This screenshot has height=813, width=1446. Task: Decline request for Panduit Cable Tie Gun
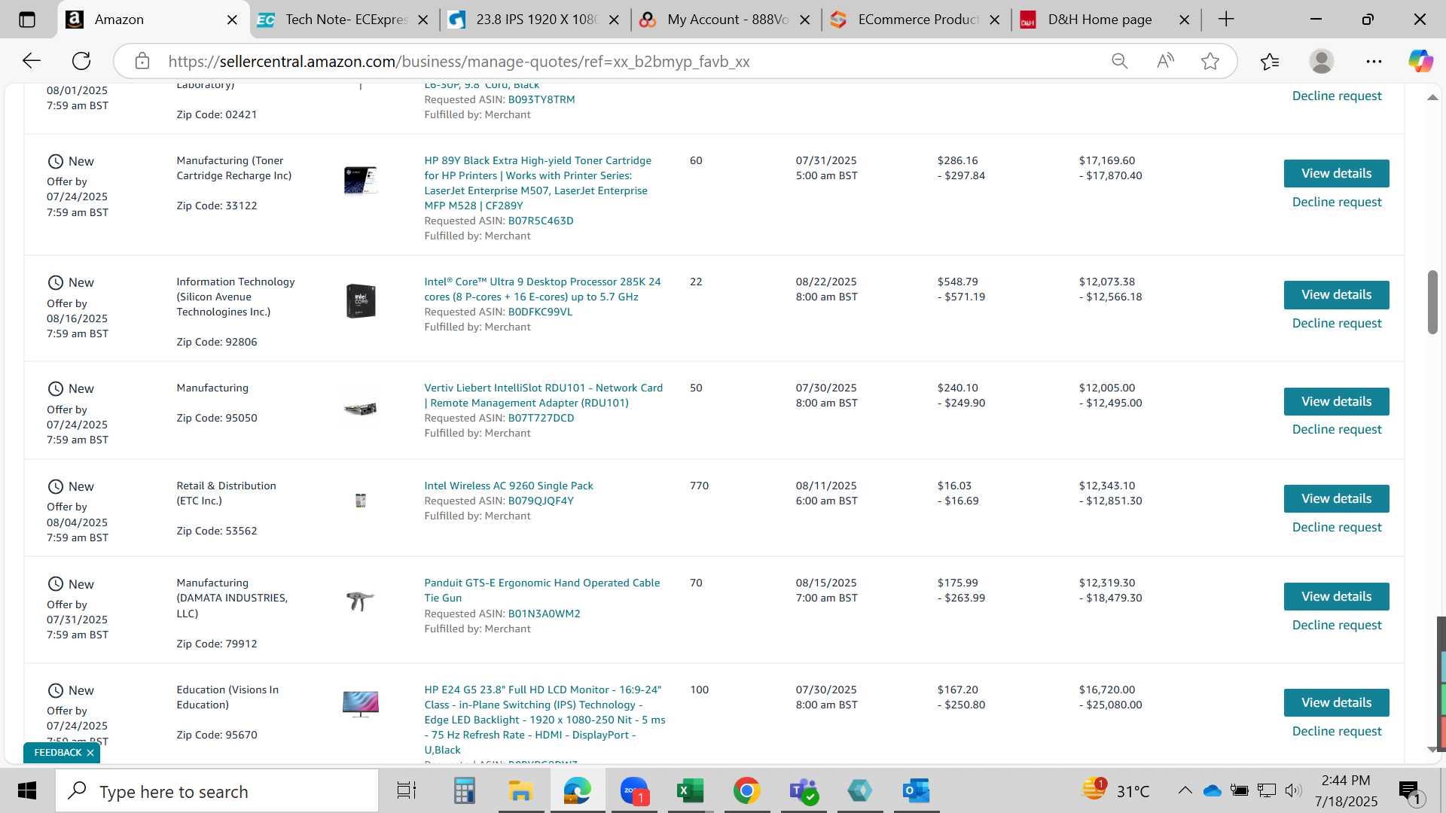tap(1337, 625)
